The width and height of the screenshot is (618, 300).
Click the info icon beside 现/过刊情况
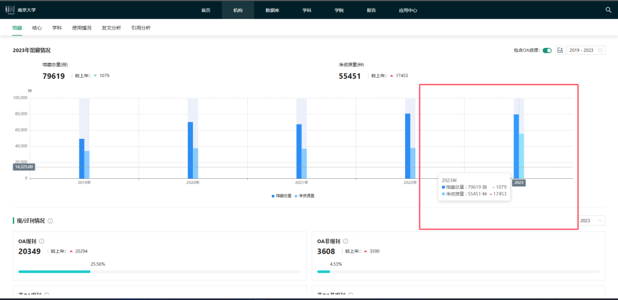click(50, 221)
